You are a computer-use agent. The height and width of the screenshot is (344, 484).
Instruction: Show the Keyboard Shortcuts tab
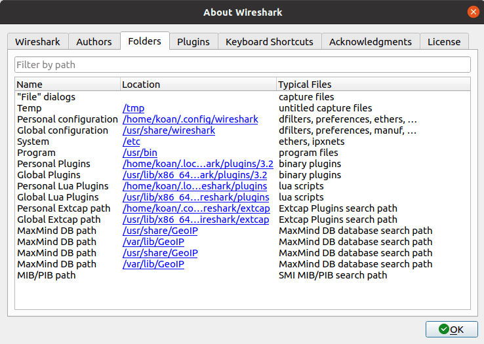pos(270,41)
